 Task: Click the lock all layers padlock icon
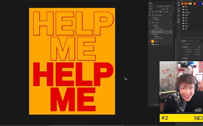[161, 12]
